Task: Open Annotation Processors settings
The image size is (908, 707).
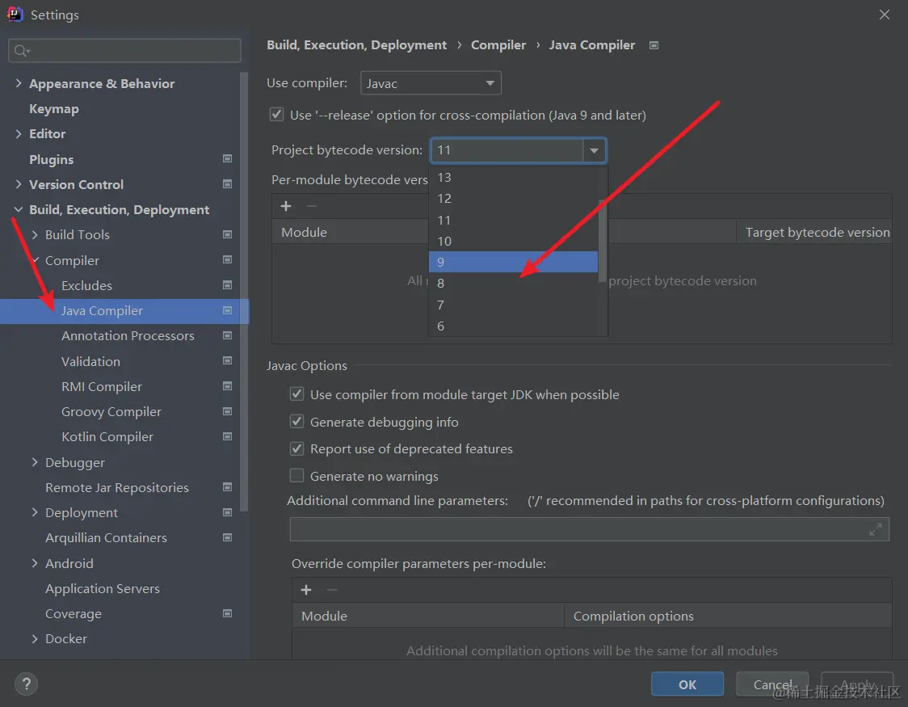Action: (128, 336)
